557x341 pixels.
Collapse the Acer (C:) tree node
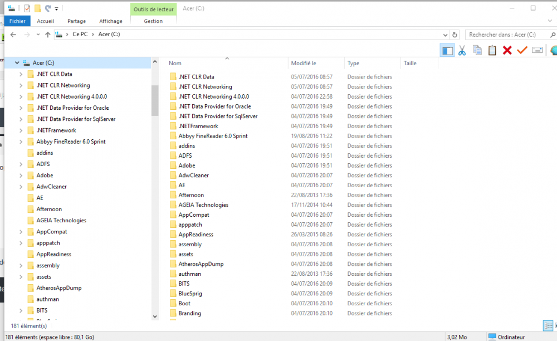[17, 62]
